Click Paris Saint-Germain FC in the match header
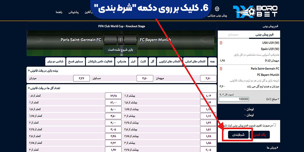This screenshot has height=152, width=304. 81,40
